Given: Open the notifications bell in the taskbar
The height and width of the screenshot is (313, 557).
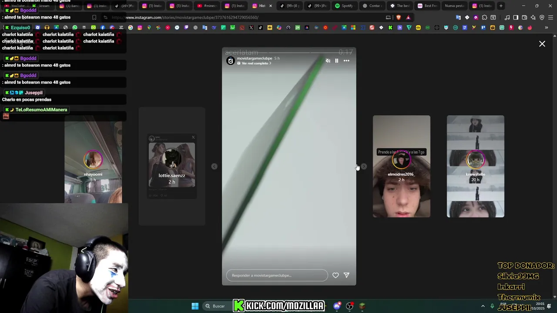Looking at the screenshot, I should coord(549,306).
